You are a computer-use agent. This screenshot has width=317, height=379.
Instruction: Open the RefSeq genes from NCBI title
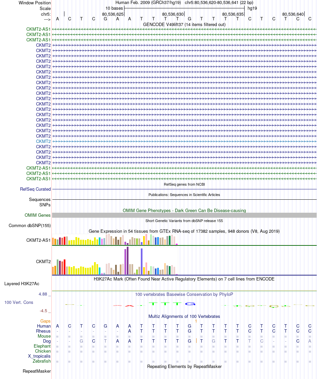[184, 184]
